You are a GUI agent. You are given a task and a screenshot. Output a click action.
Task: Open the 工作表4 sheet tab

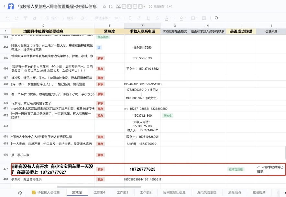pyautogui.click(x=99, y=192)
